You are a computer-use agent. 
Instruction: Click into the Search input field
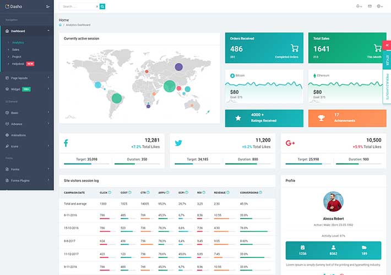pos(77,7)
